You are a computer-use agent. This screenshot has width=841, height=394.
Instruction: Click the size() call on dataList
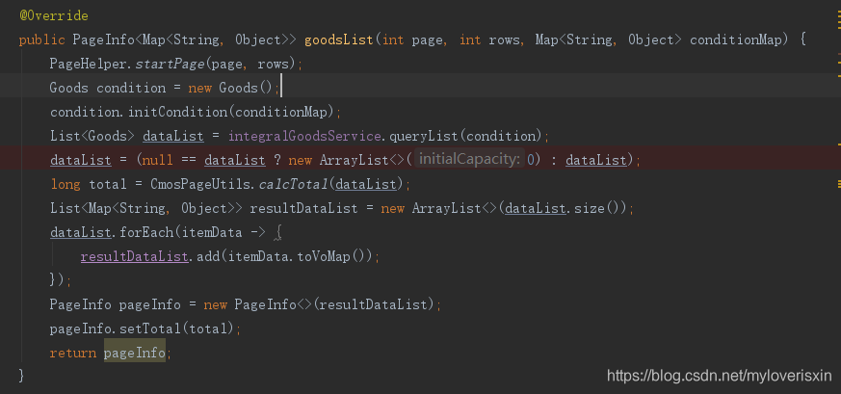pos(596,208)
